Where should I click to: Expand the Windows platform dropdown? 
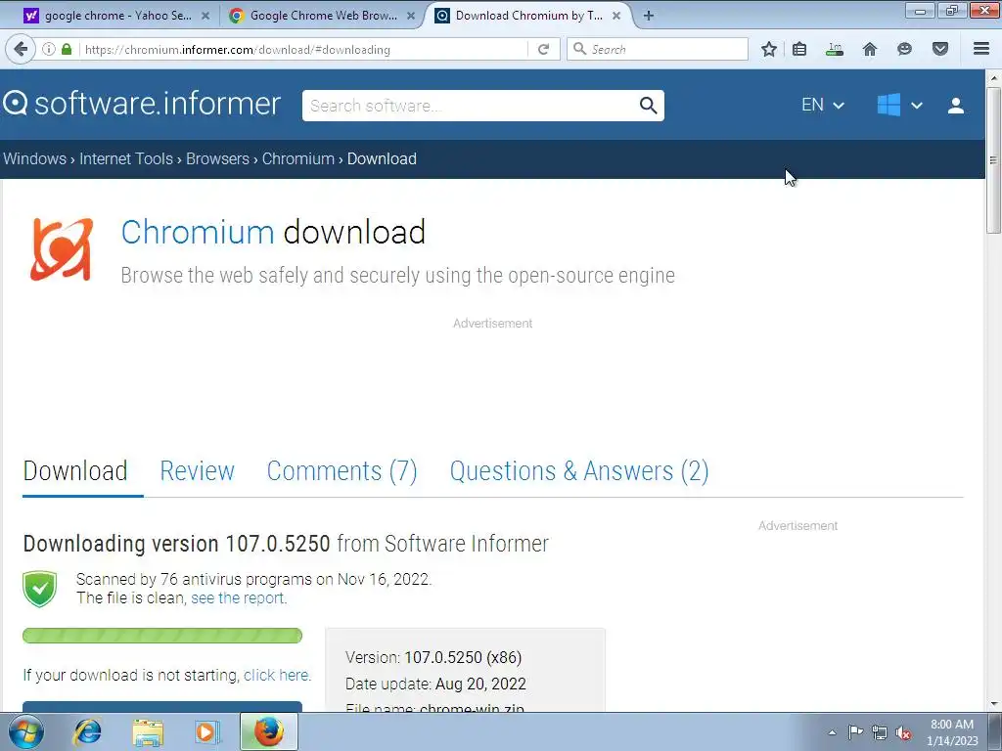(900, 106)
